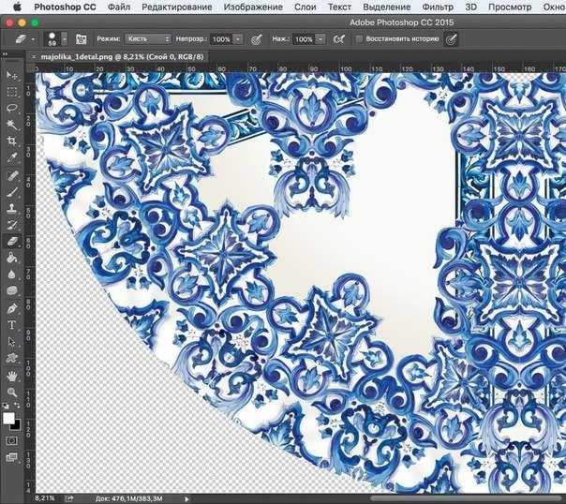This screenshot has width=566, height=504.
Task: Select the Blur tool
Action: pos(11,274)
